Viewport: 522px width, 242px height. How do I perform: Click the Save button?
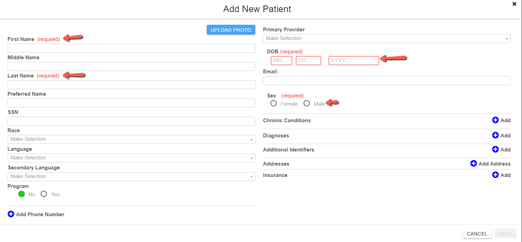click(505, 234)
